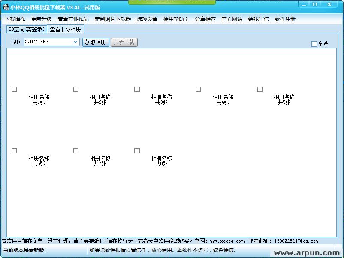Minimize the application window

(x=304, y=5)
